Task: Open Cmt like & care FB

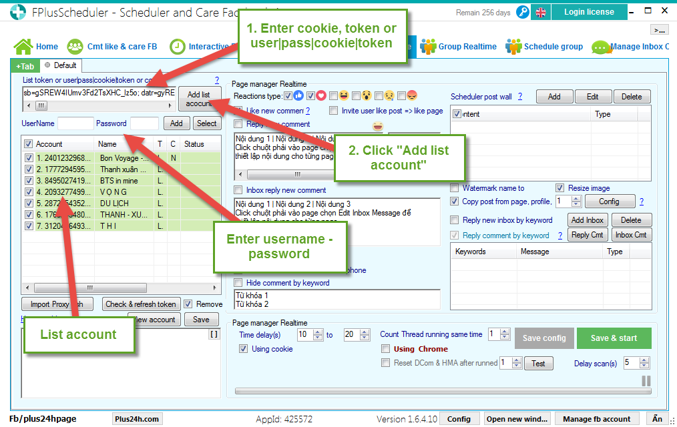Action: pos(112,47)
